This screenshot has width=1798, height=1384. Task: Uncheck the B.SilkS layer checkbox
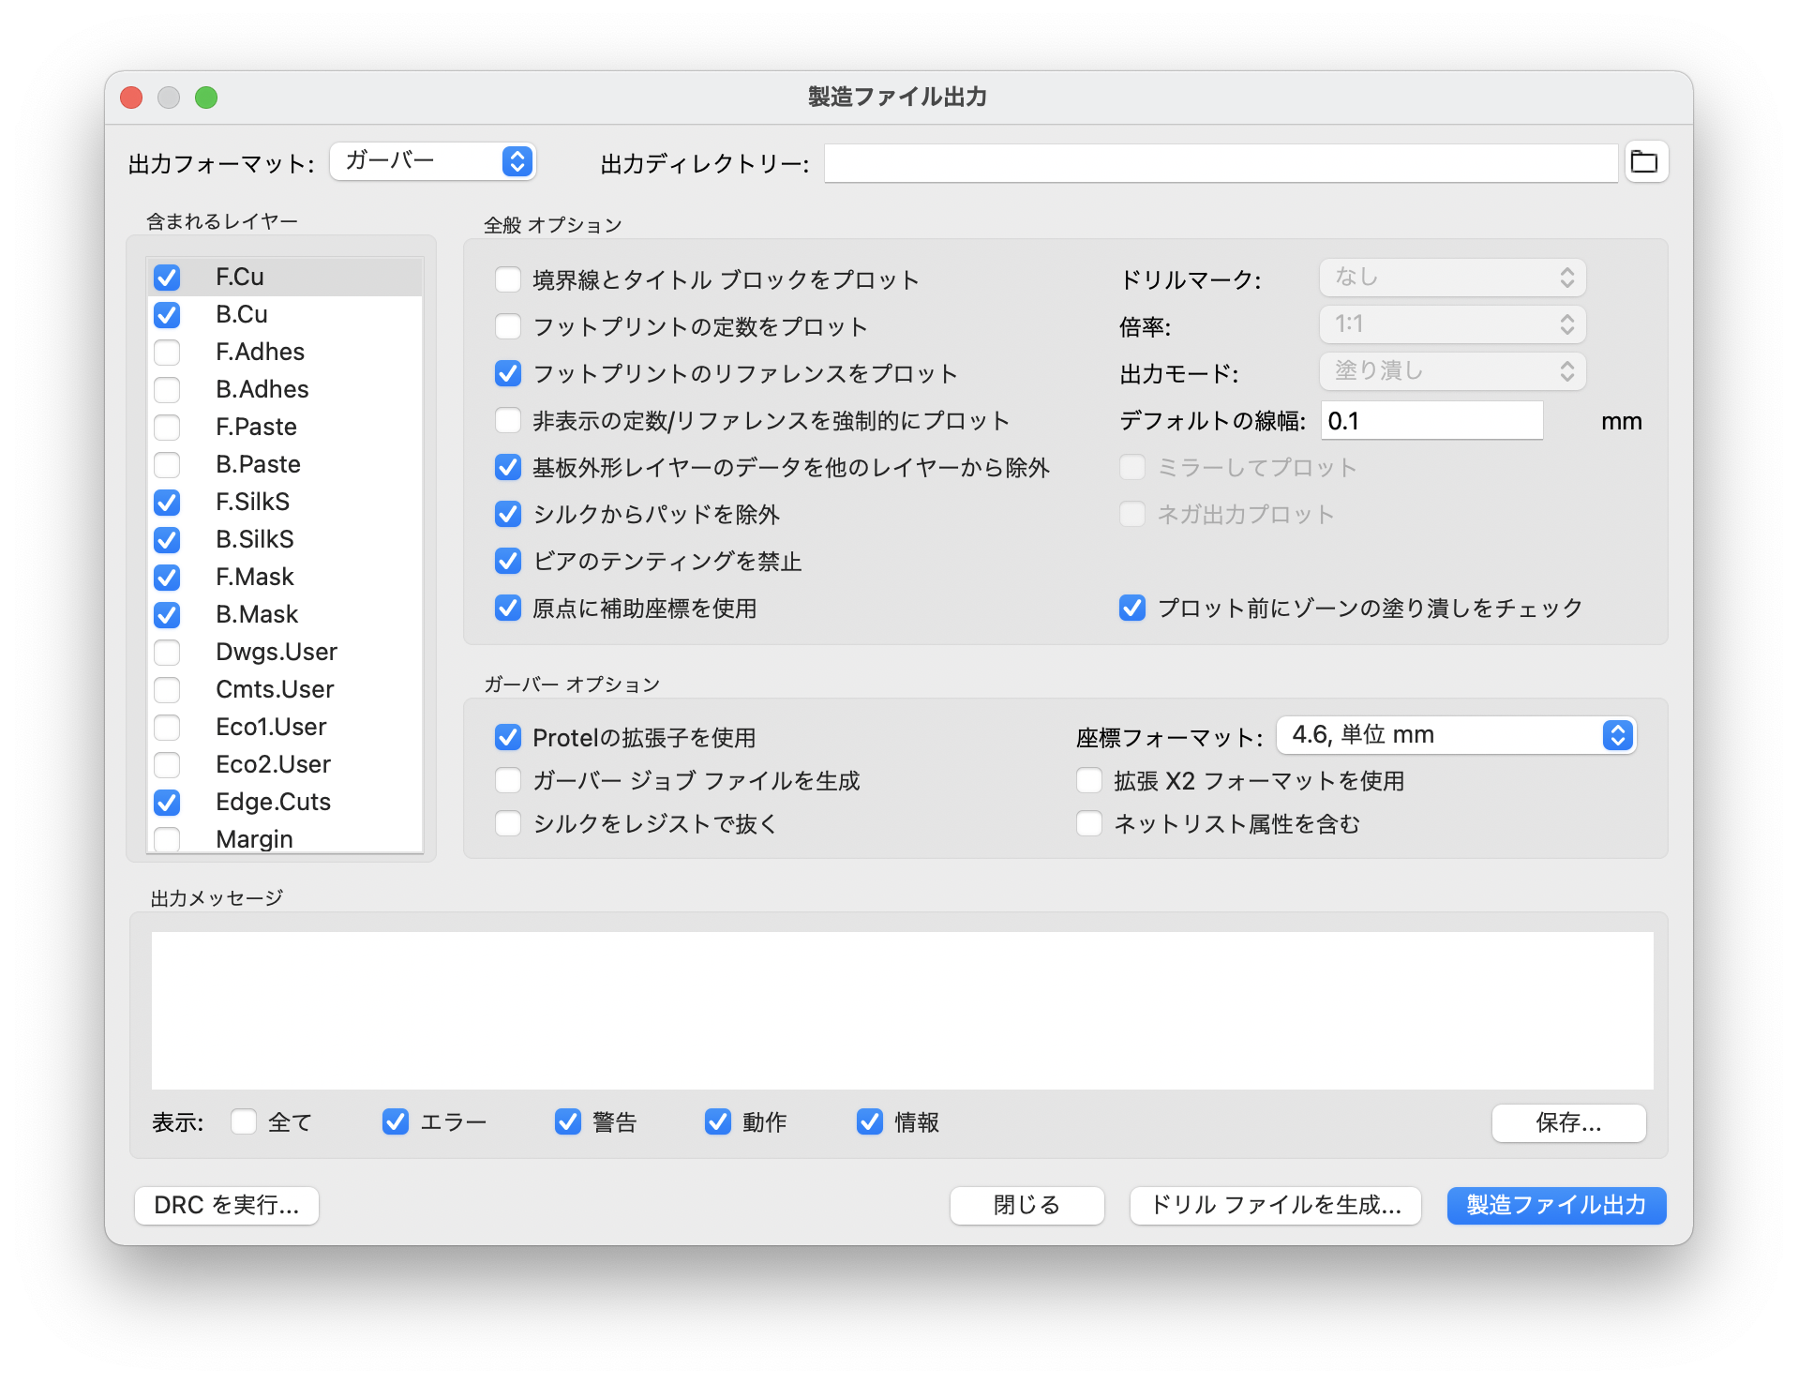pyautogui.click(x=167, y=540)
